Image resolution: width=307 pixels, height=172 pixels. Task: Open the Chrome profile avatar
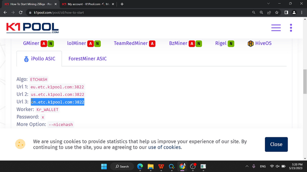pyautogui.click(x=294, y=13)
